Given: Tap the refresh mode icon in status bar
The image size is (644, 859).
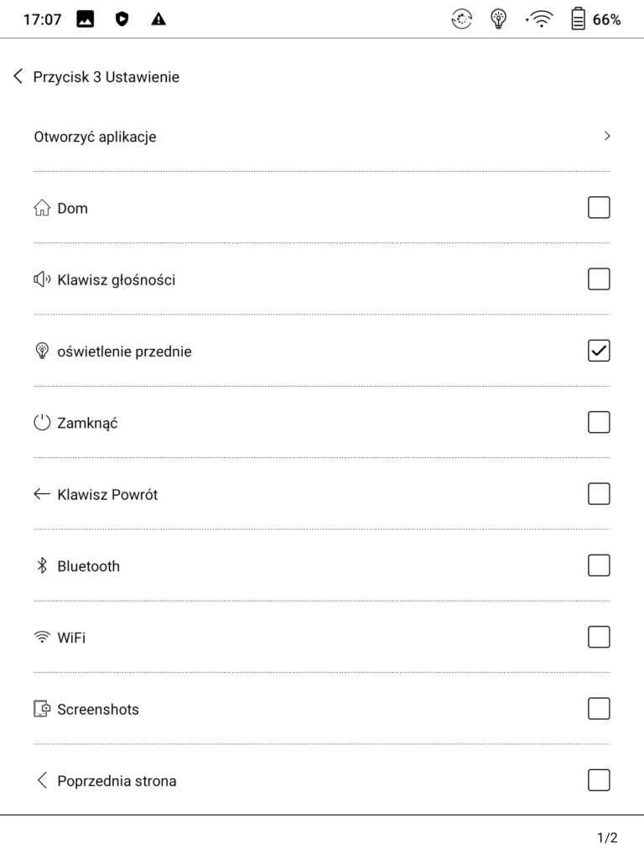Looking at the screenshot, I should [462, 19].
